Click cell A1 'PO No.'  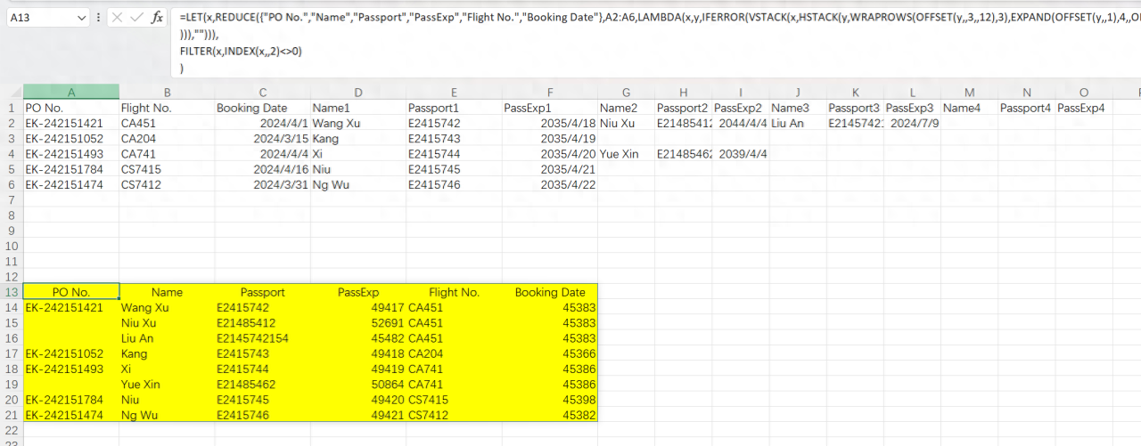(70, 108)
